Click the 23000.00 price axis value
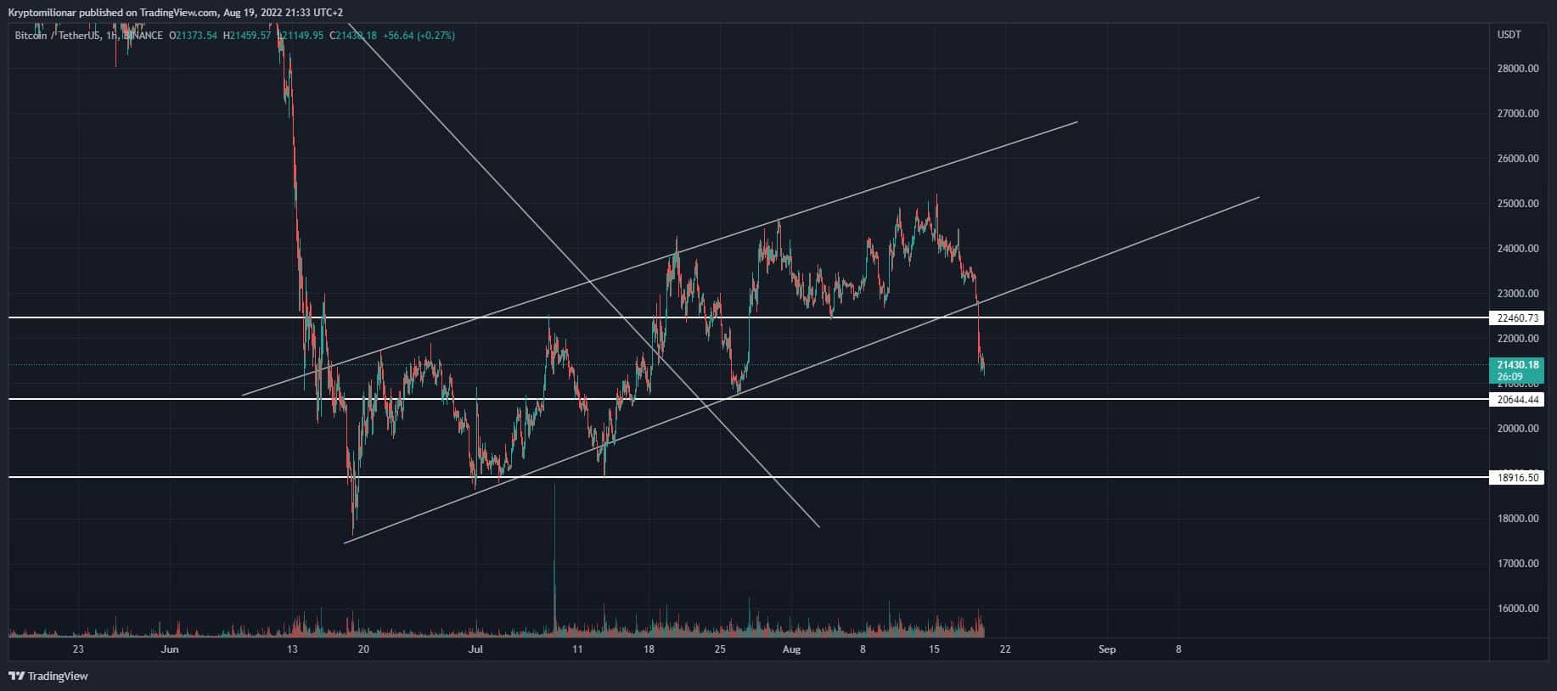Screen dimensions: 1557x691 tap(1518, 294)
